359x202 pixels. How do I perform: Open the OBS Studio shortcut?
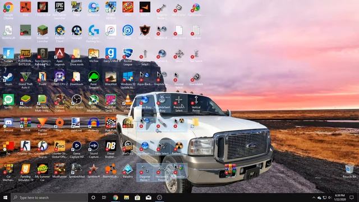point(76,100)
